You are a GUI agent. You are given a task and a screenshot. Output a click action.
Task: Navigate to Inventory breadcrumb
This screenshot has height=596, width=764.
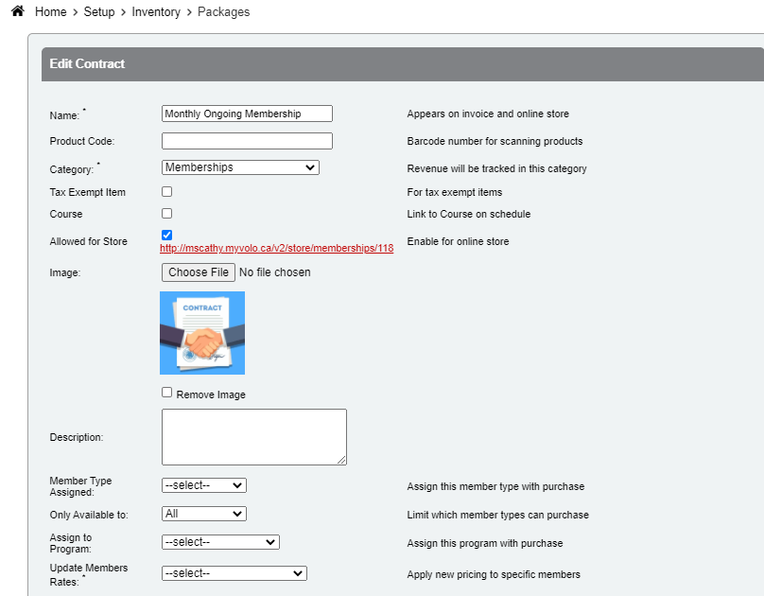coord(156,12)
